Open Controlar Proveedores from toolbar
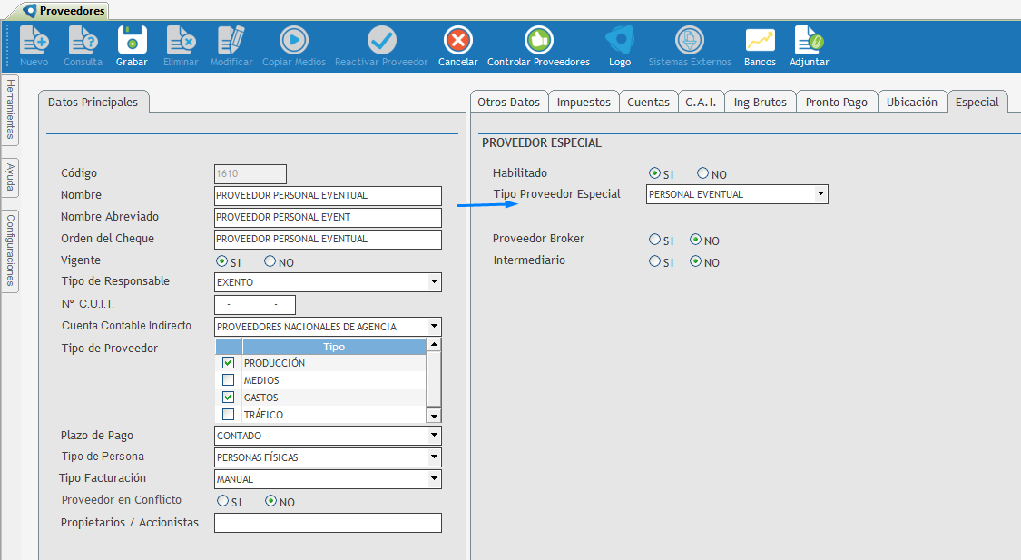1021x560 pixels. coord(538,41)
